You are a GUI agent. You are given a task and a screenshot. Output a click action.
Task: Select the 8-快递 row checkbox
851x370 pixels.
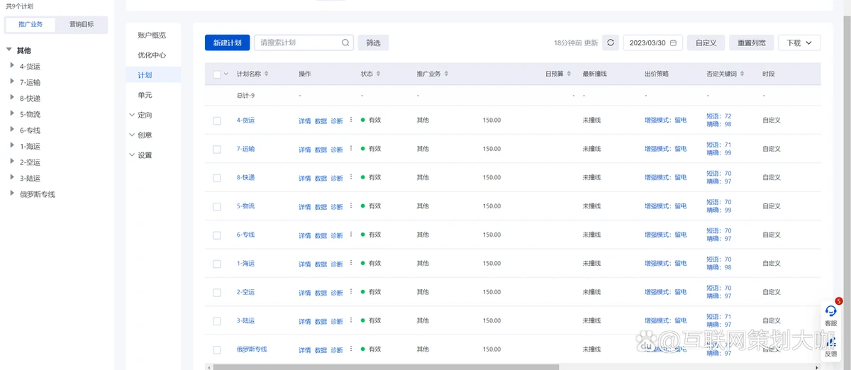tap(217, 178)
